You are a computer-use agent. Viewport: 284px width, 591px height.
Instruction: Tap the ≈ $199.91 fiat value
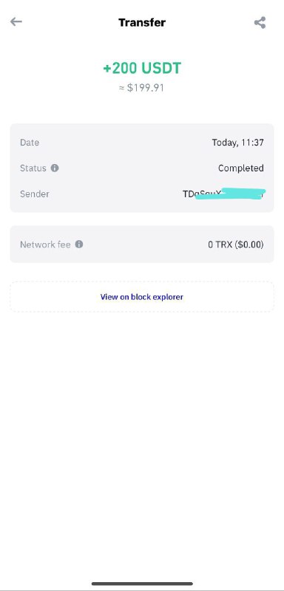click(142, 88)
